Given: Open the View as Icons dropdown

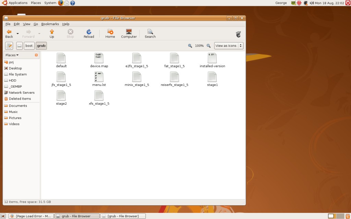Looking at the screenshot, I should 229,46.
